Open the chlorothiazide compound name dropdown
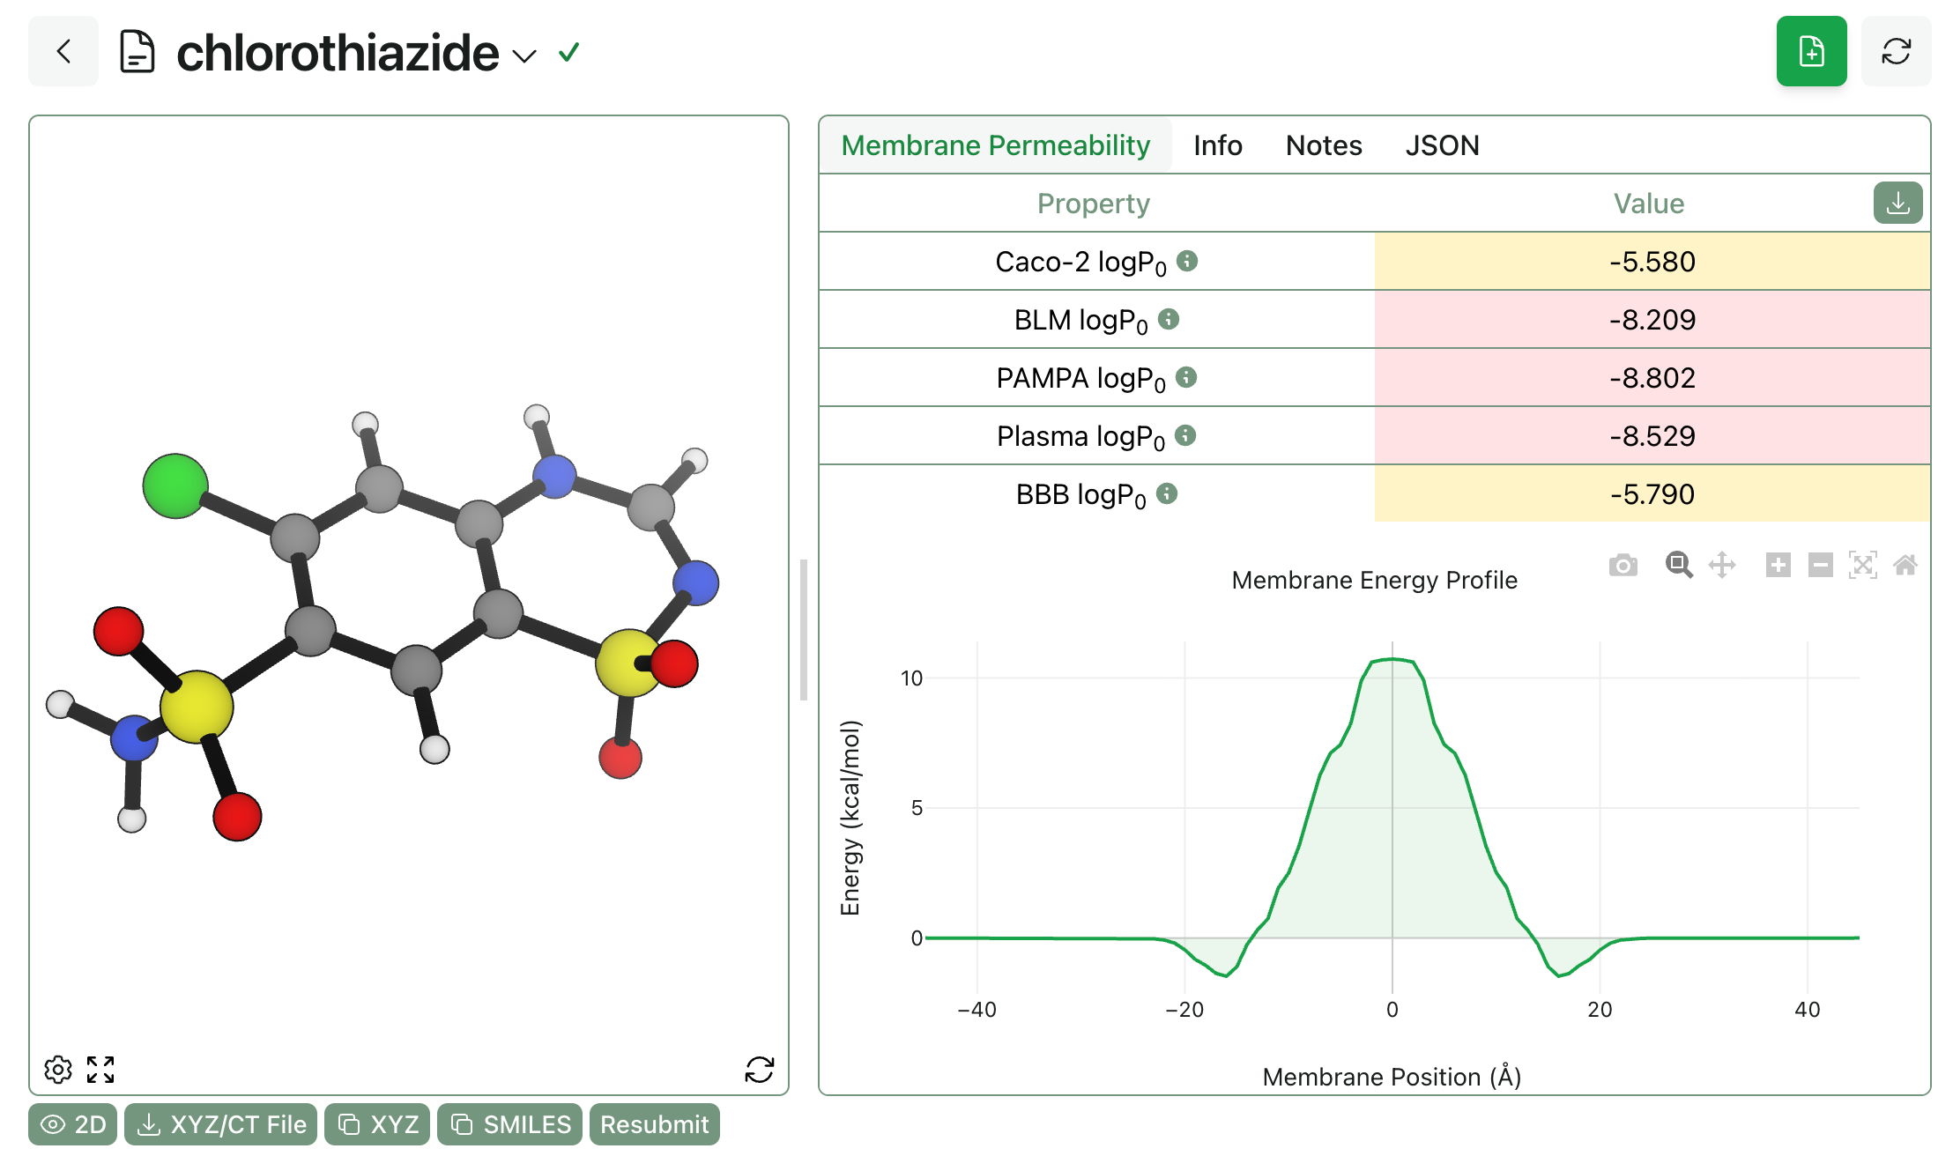Viewport: 1953px width, 1156px height. click(524, 56)
